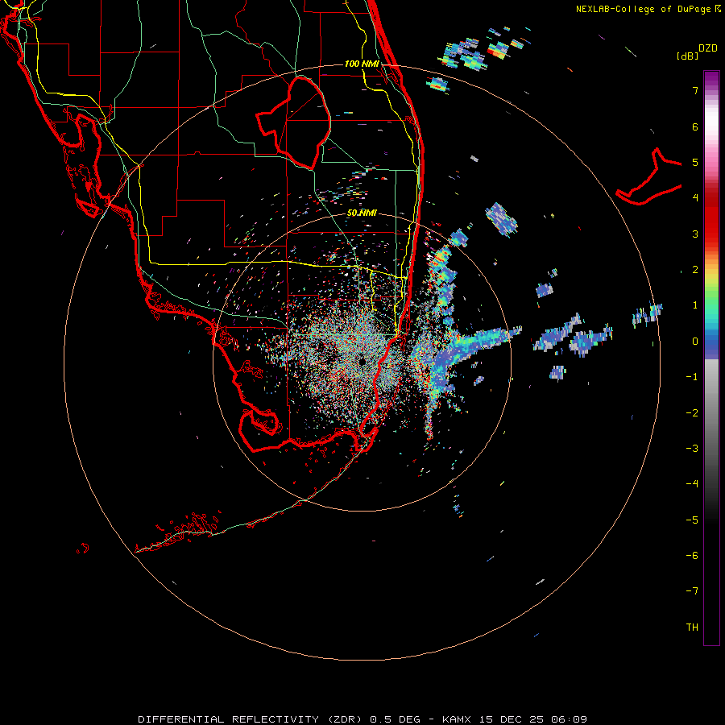Click the KAMX radar site center dot
This screenshot has width=725, height=725.
point(362,361)
